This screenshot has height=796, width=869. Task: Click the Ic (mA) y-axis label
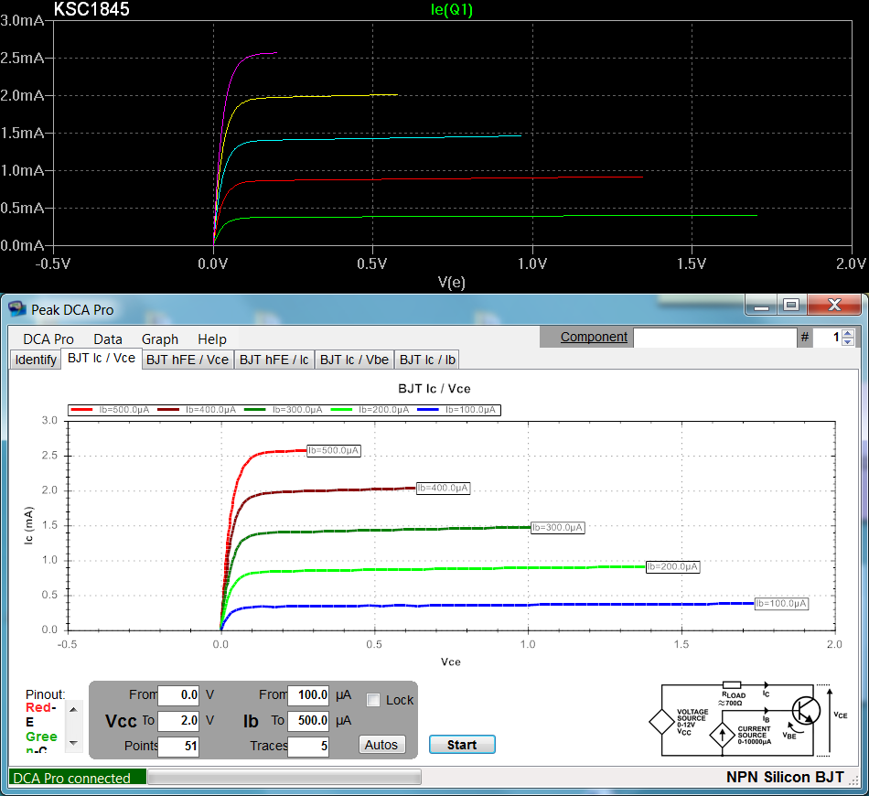[29, 525]
